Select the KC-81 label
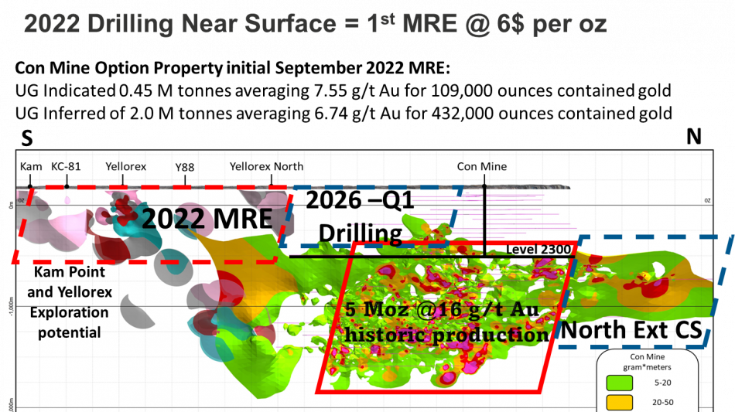The image size is (735, 412). click(66, 166)
